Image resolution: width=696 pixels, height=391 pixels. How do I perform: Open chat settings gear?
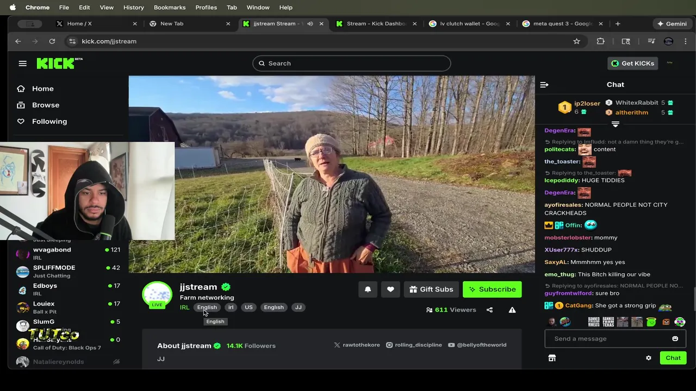(x=648, y=358)
